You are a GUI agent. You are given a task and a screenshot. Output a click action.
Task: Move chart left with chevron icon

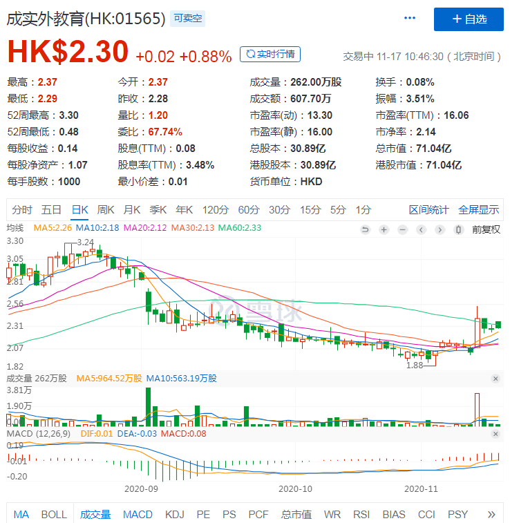pos(422,229)
